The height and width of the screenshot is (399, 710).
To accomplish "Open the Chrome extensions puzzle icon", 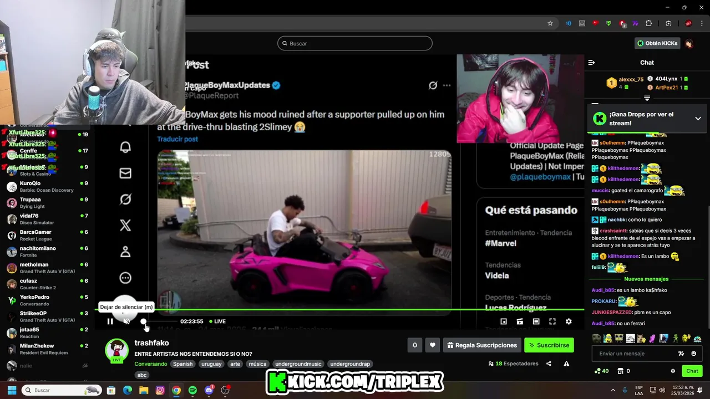I will [648, 23].
